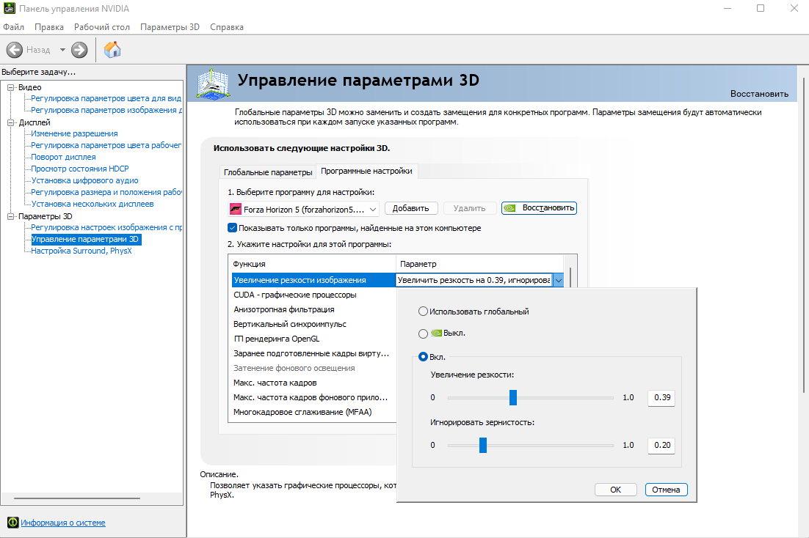Open the Файл menu

pyautogui.click(x=13, y=27)
